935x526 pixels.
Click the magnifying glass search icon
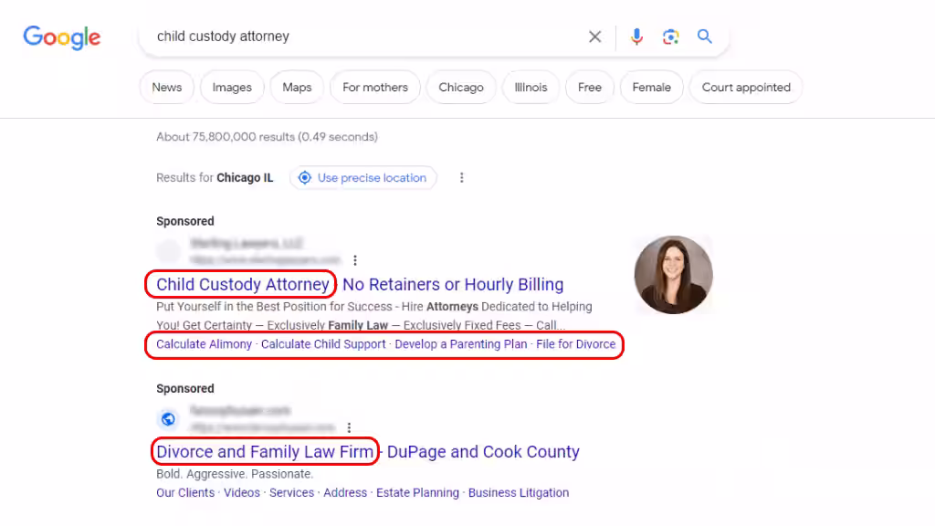(704, 37)
